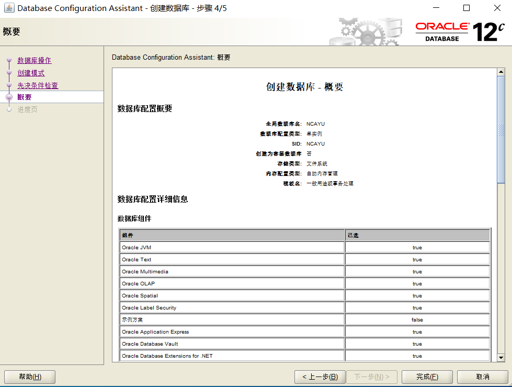Select the Oracle Database Extensions for .NET row

coord(305,356)
